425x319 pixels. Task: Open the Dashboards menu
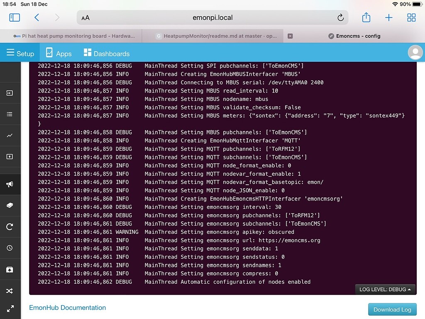(x=107, y=53)
